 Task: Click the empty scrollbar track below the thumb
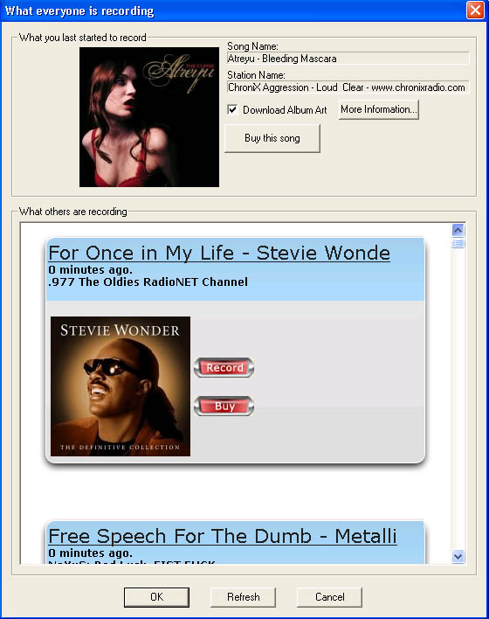click(458, 399)
